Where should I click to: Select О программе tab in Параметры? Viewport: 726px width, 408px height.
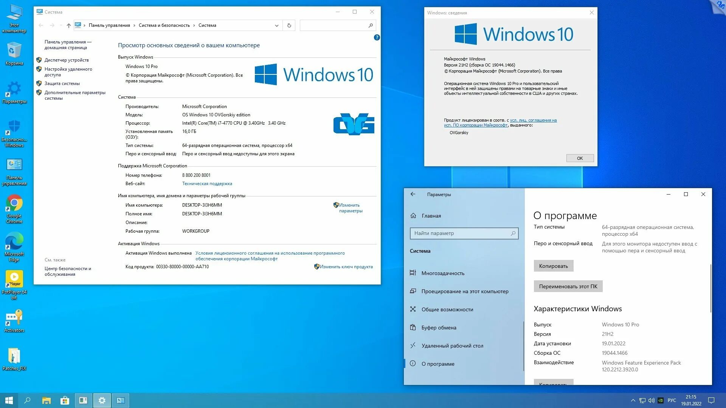pos(438,363)
